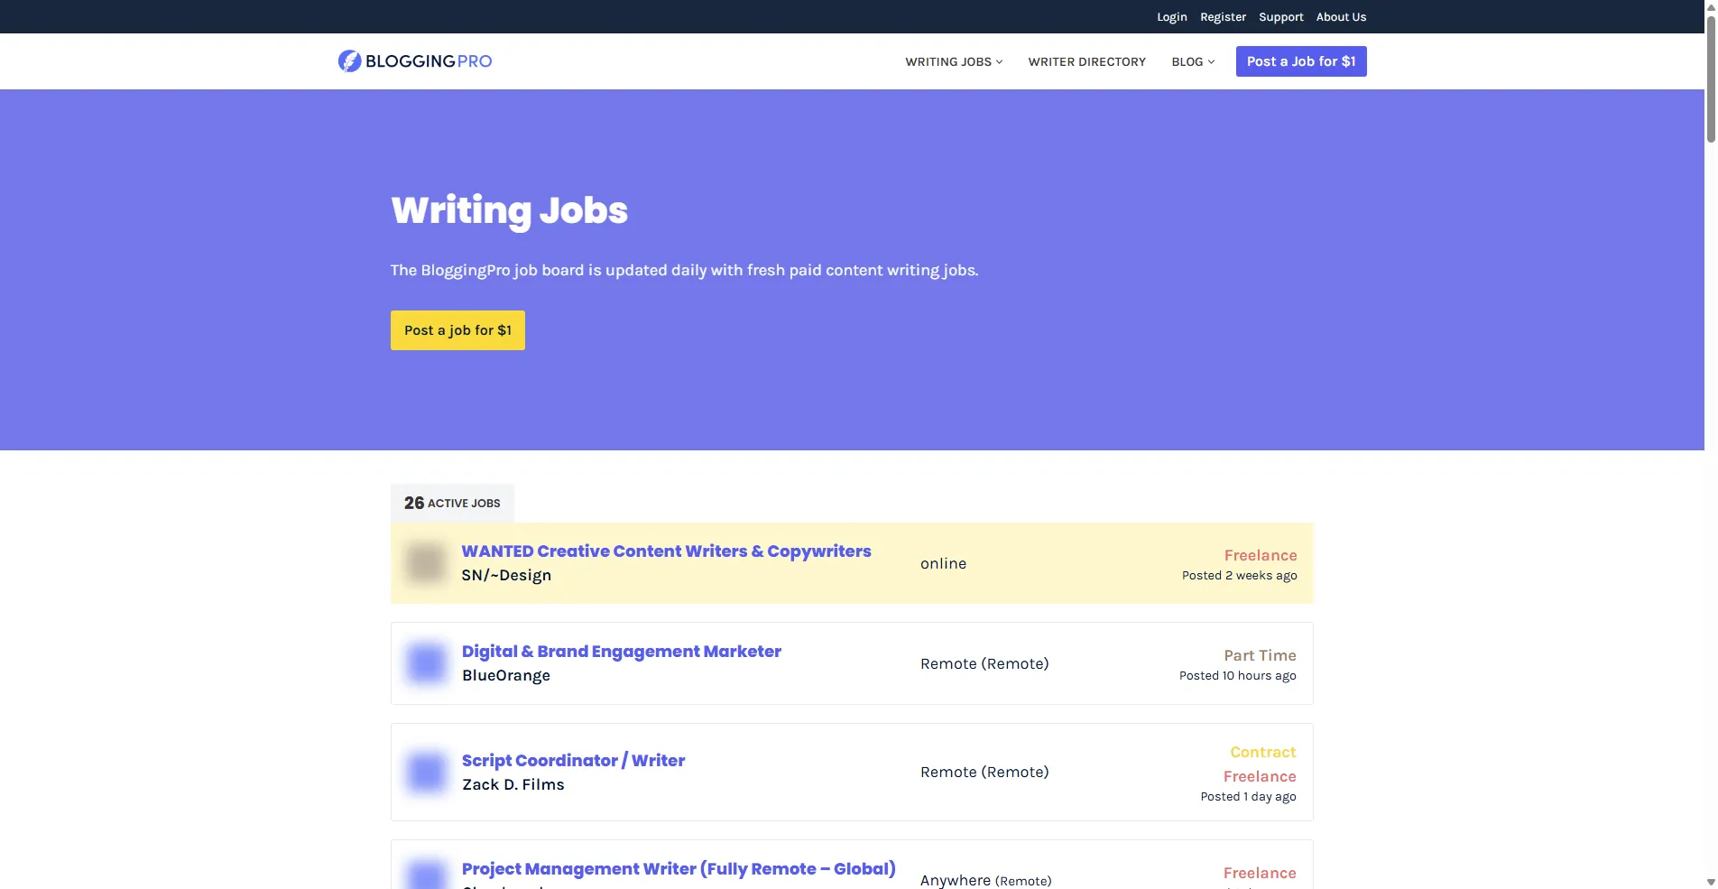Image resolution: width=1718 pixels, height=889 pixels.
Task: Expand the Blog dropdown menu
Action: (x=1193, y=61)
